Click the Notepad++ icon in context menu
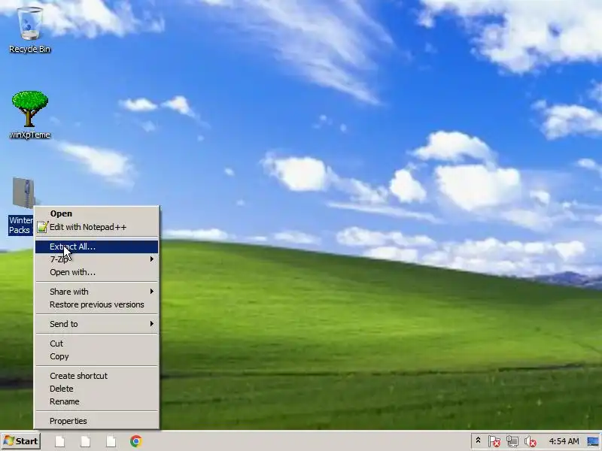 click(x=42, y=227)
